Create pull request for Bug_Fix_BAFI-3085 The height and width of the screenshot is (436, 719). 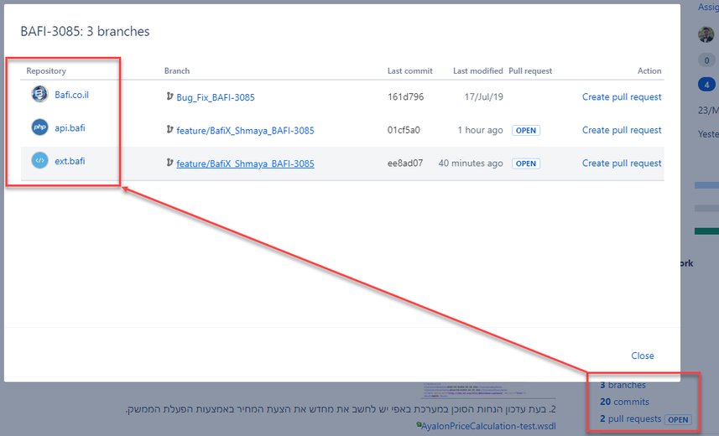(622, 96)
